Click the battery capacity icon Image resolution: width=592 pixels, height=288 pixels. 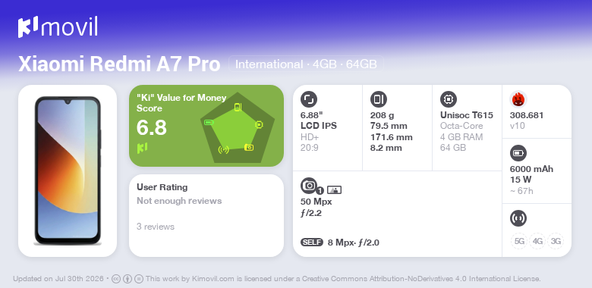tap(518, 153)
